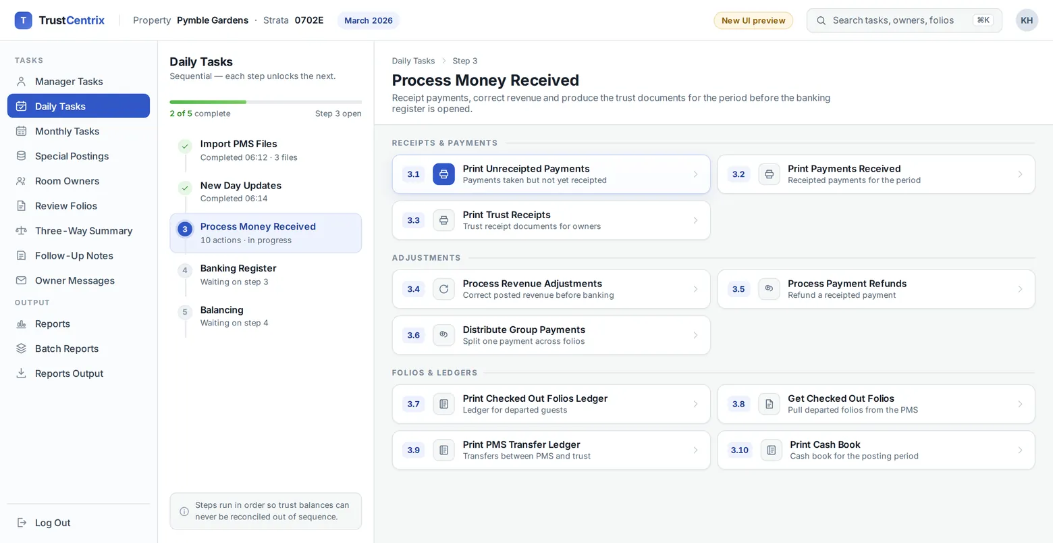Click the Process Money Received step 3
The image size is (1053, 543).
pos(265,233)
